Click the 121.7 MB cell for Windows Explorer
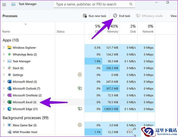This screenshot has height=137, width=178. [x=111, y=48]
